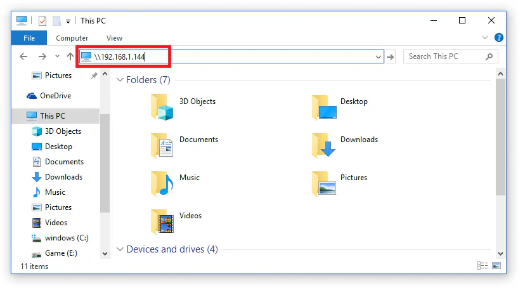Screen dimensions: 525x302
Task: Switch to large icons view layout icon
Action: coord(496,266)
